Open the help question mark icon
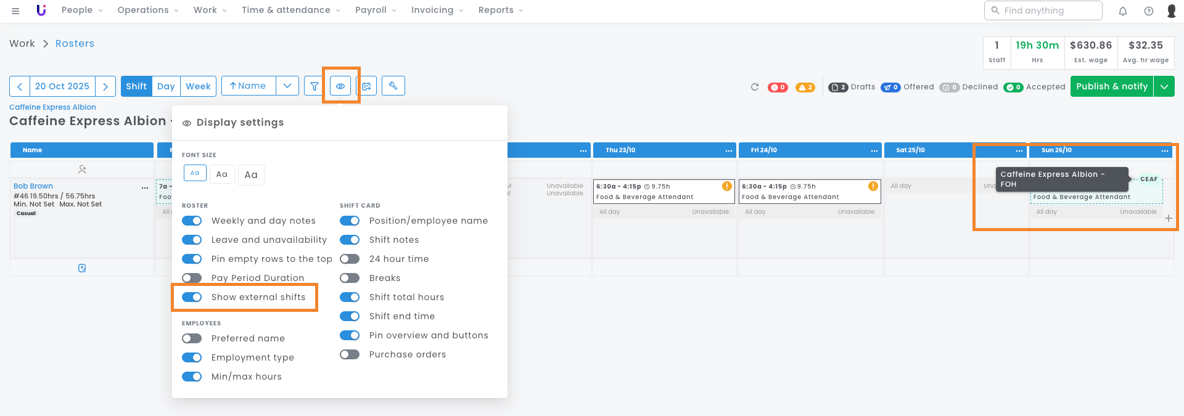 click(1149, 10)
